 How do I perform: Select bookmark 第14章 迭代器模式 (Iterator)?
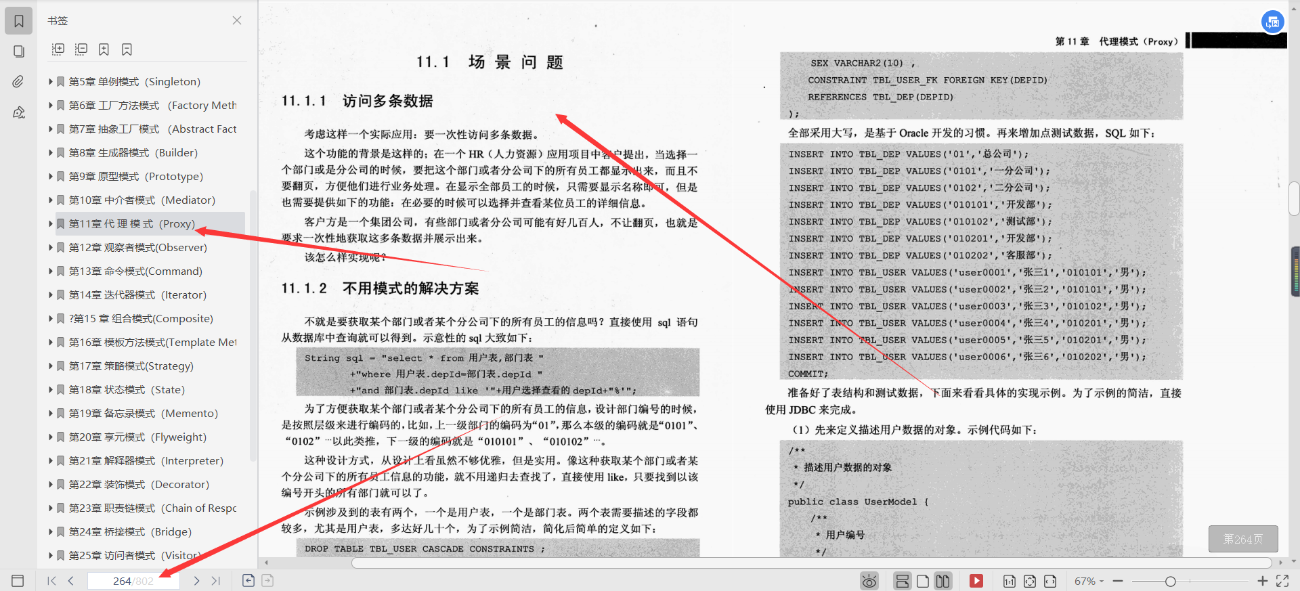tap(137, 294)
